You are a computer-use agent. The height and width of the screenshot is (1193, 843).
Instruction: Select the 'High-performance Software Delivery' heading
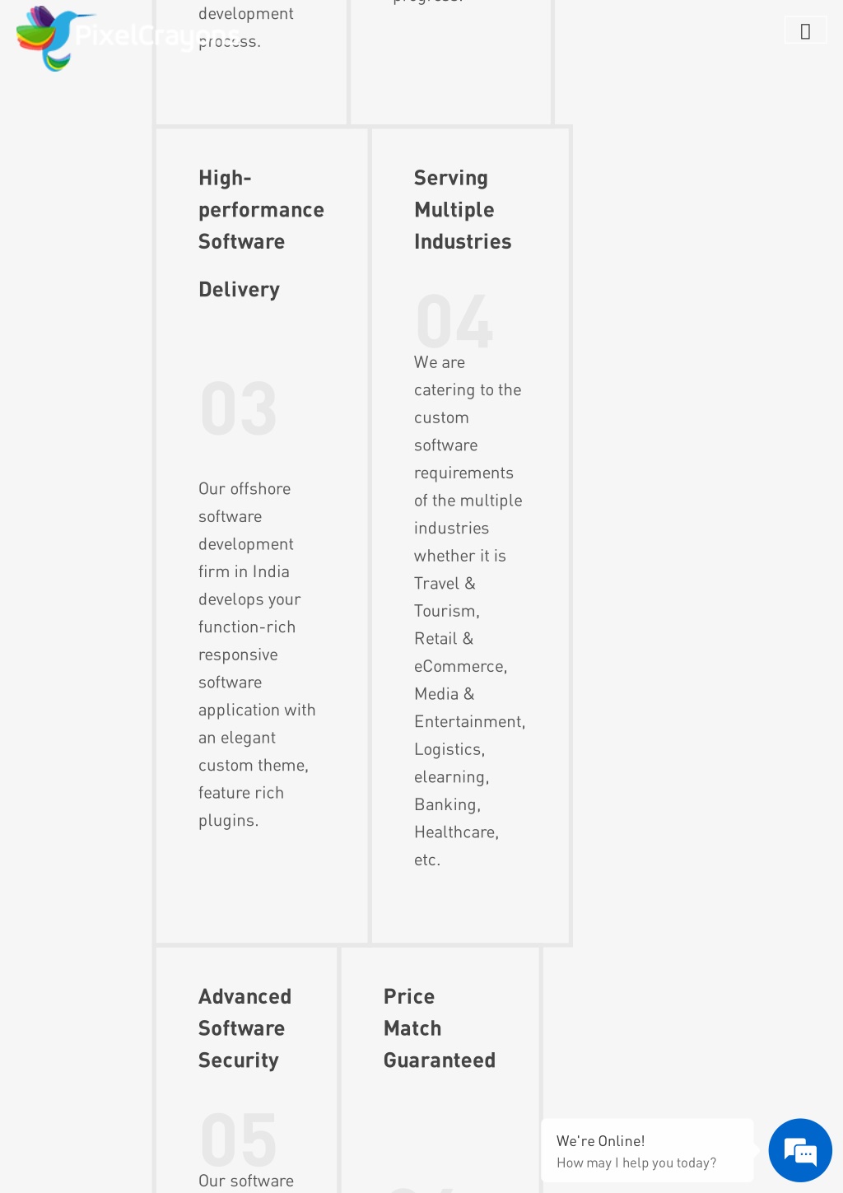point(261,234)
